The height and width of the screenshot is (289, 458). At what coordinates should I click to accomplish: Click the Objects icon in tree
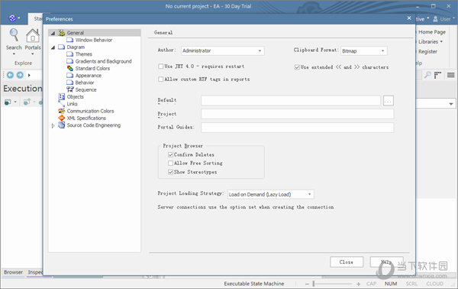tap(61, 96)
